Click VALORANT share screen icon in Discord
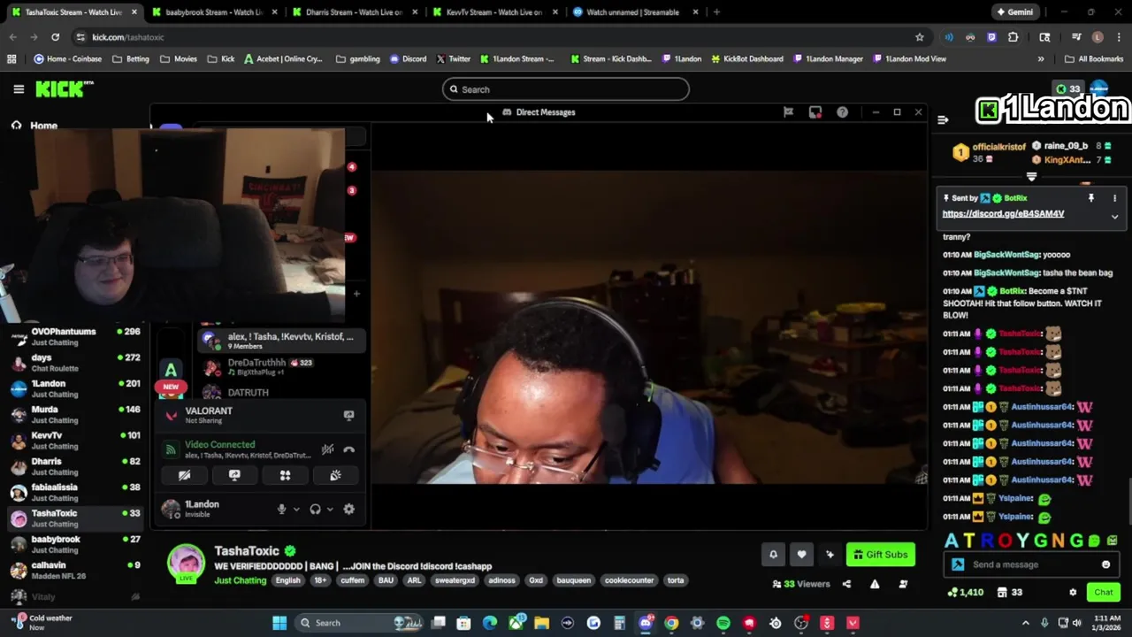Screen dimensions: 1132x637 (348, 415)
